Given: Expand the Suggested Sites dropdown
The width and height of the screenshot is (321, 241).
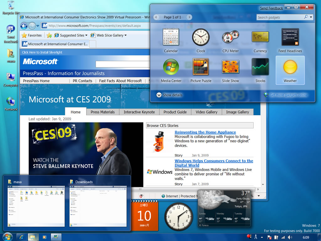Looking at the screenshot, I should 86,35.
